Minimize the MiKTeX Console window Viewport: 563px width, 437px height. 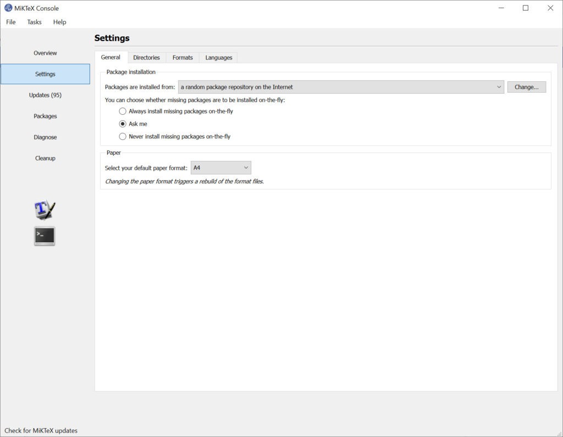pos(501,8)
